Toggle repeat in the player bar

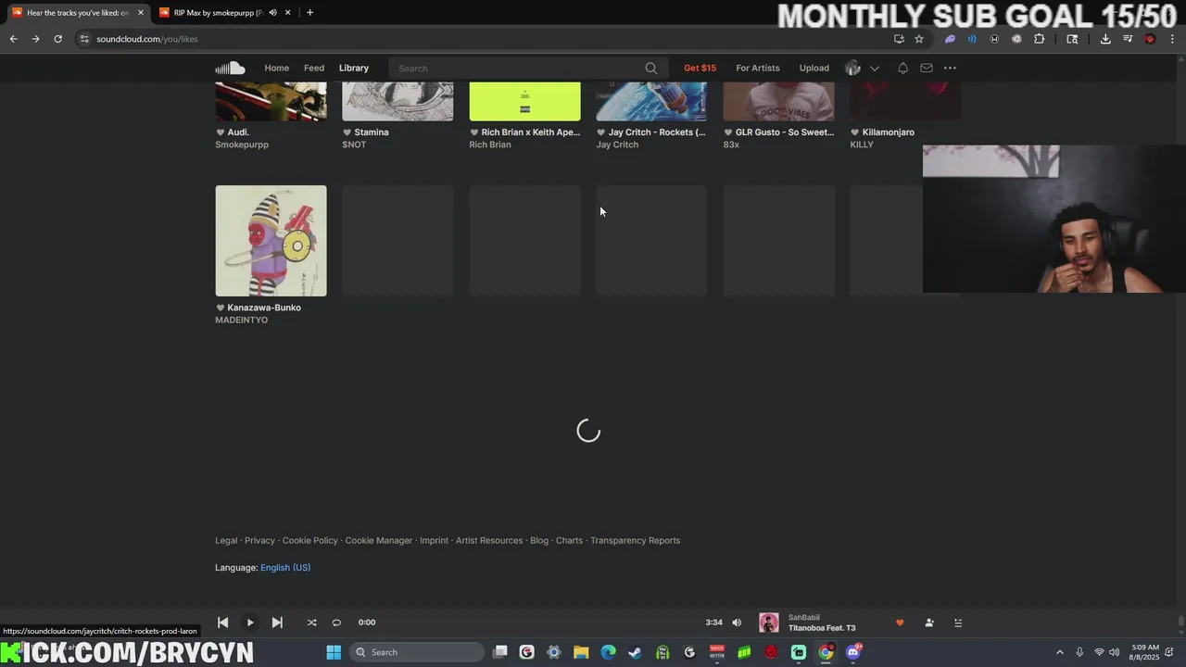click(x=336, y=623)
